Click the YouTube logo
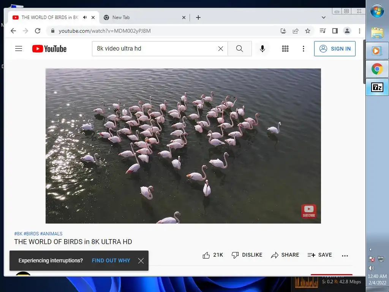Viewport: 389px width, 292px height. click(49, 49)
